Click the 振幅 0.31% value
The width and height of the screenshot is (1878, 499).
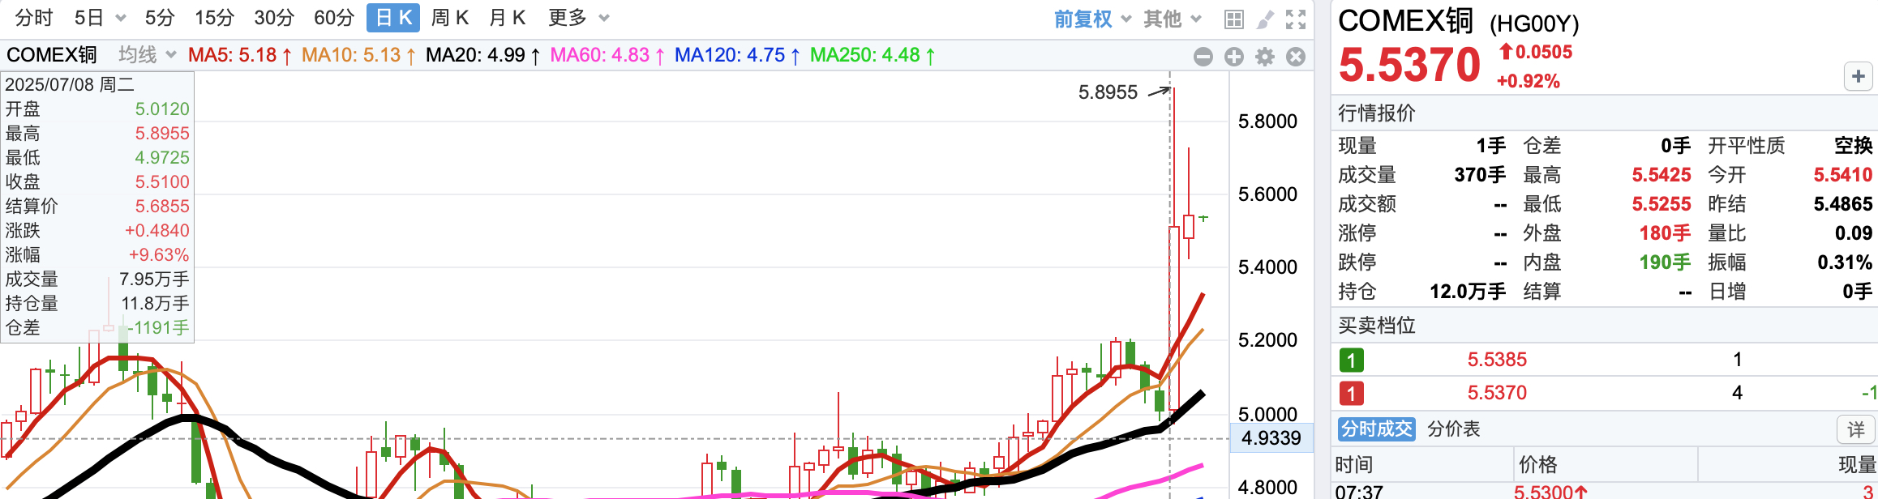[x=1845, y=262]
